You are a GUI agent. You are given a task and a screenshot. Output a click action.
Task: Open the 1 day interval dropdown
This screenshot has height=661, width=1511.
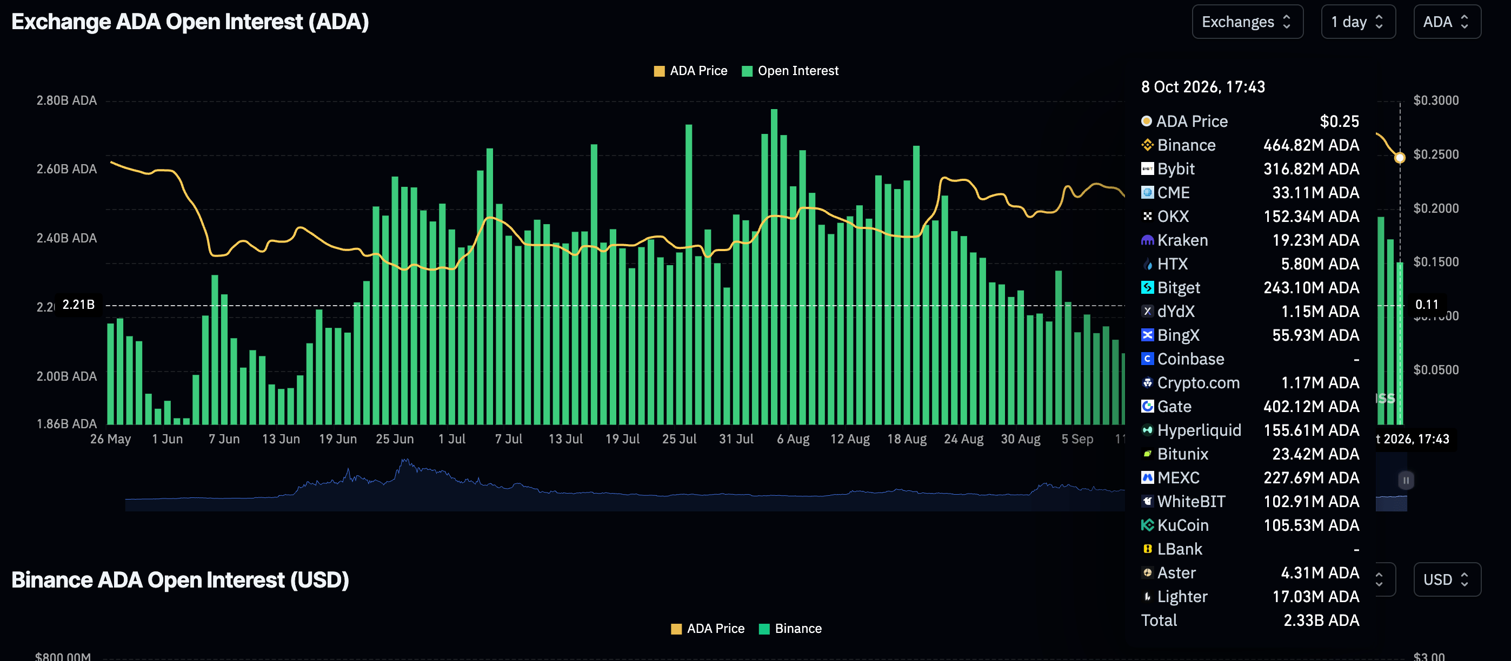tap(1358, 22)
